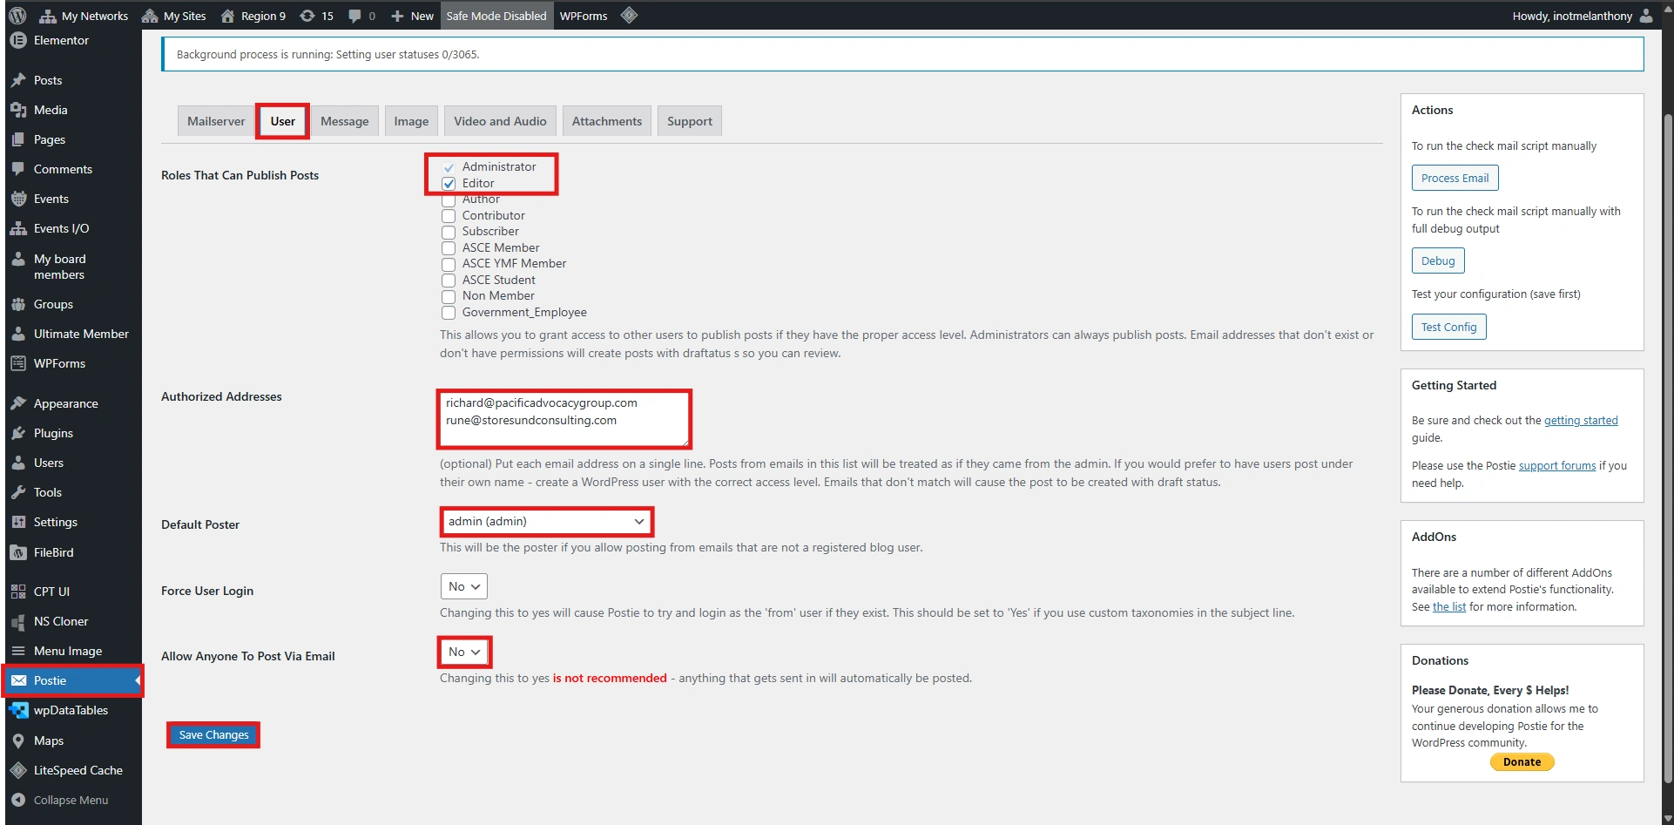1674x825 pixels.
Task: Click the Settings icon in sidebar
Action: [18, 522]
